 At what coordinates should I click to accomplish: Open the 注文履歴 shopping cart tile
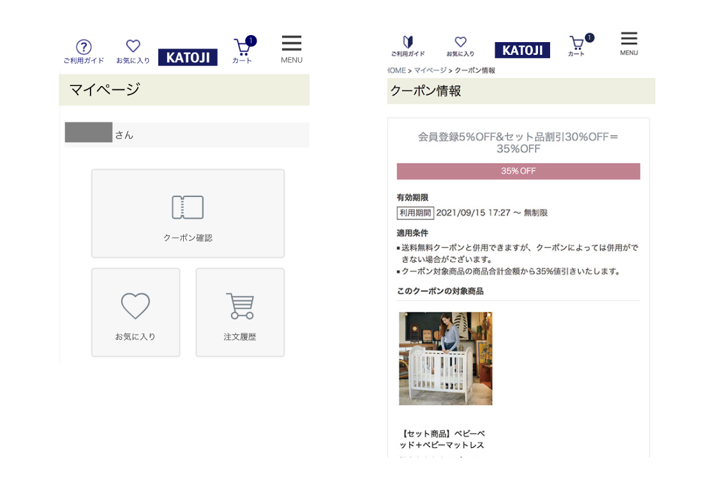tap(240, 312)
